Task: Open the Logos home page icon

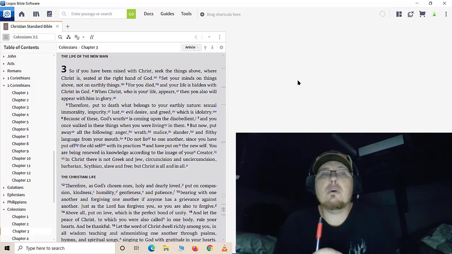Action: click(22, 14)
